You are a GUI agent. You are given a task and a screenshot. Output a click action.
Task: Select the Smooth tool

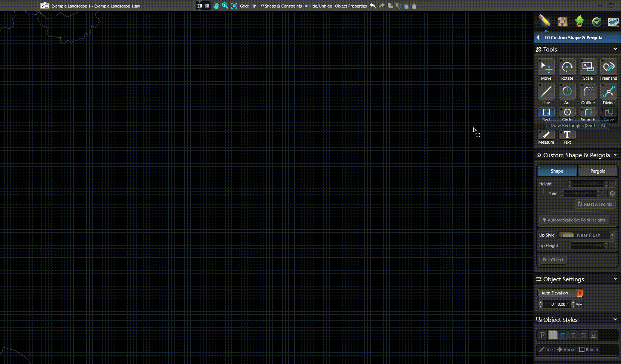588,114
